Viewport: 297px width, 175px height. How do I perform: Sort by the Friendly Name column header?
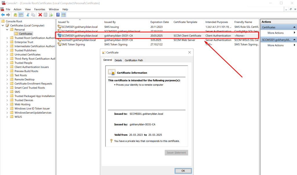[x=246, y=22]
